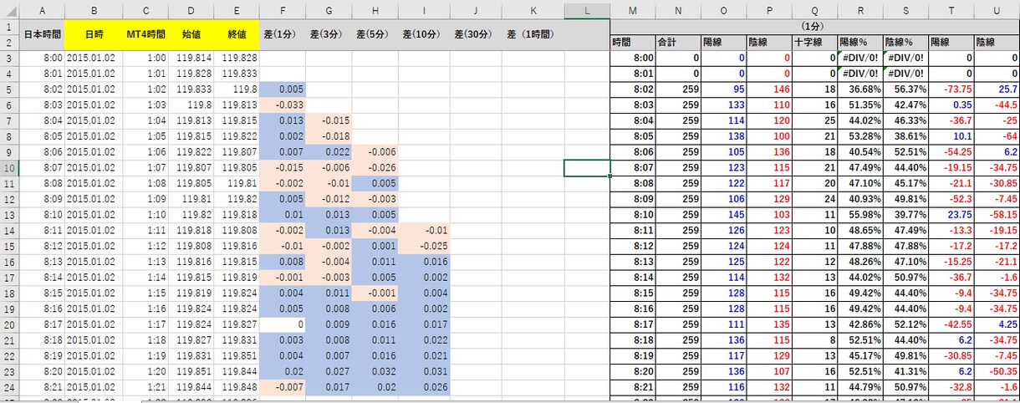The height and width of the screenshot is (403, 1020).
Task: Click the 1:21 cell in MT4時間 column
Action: (x=145, y=388)
